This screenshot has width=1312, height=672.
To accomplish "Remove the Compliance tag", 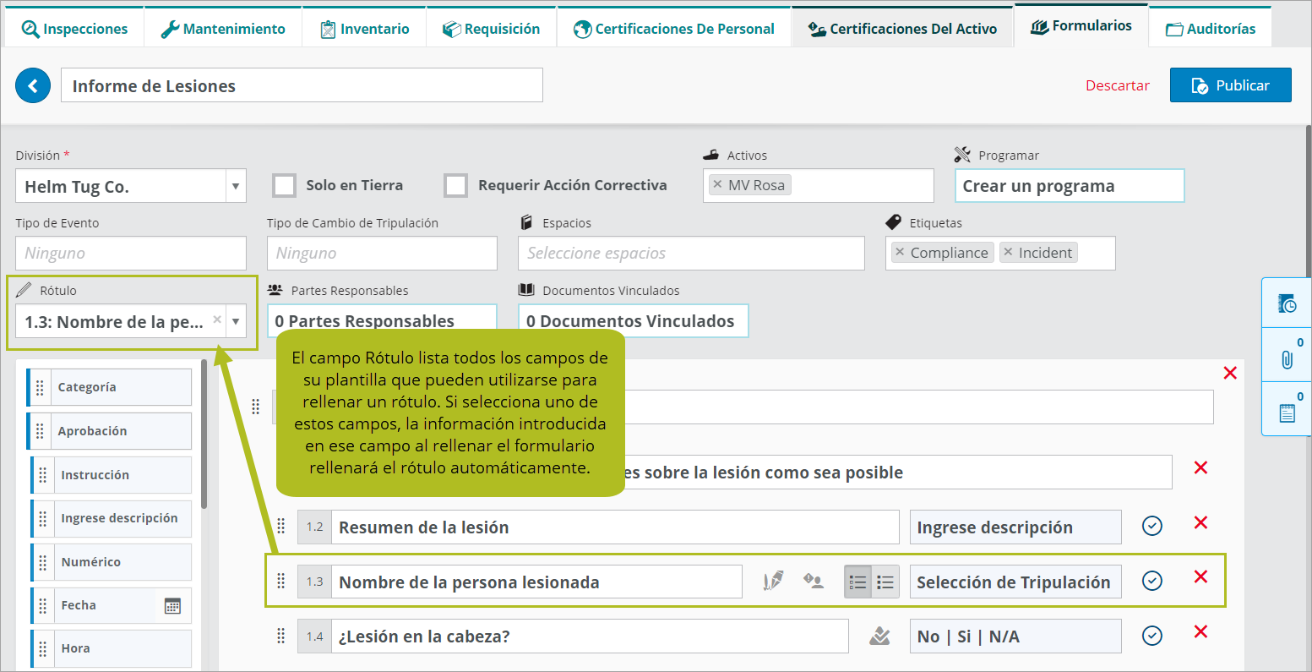I will (x=900, y=252).
